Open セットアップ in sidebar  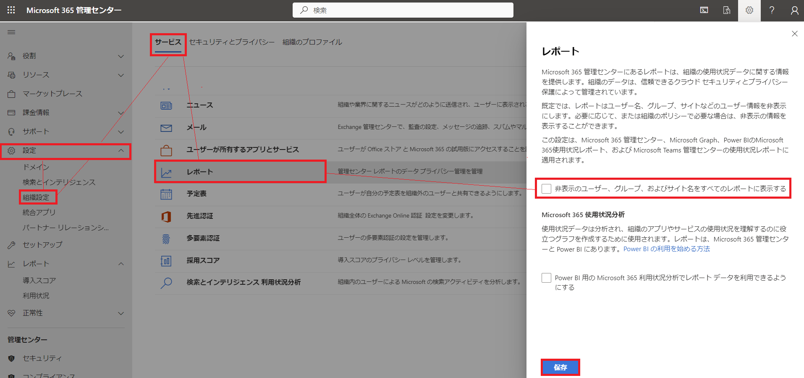tap(42, 244)
